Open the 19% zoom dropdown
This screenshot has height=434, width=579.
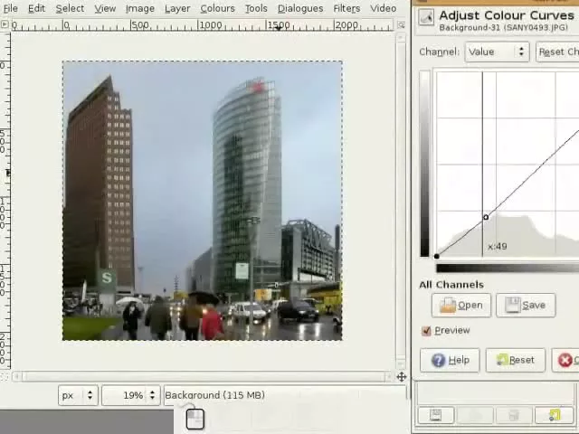[130, 395]
